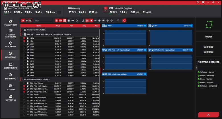Screen dimensions: 222x119
Task: Select GPU 2 in header selector
Action: tap(106, 11)
